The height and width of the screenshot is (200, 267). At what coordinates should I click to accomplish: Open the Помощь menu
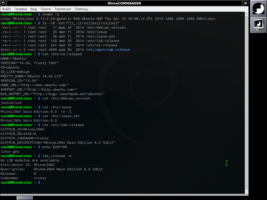point(81,9)
